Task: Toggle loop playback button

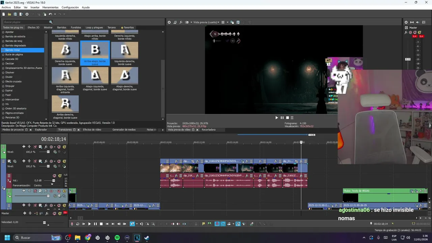Action: tap(78, 224)
